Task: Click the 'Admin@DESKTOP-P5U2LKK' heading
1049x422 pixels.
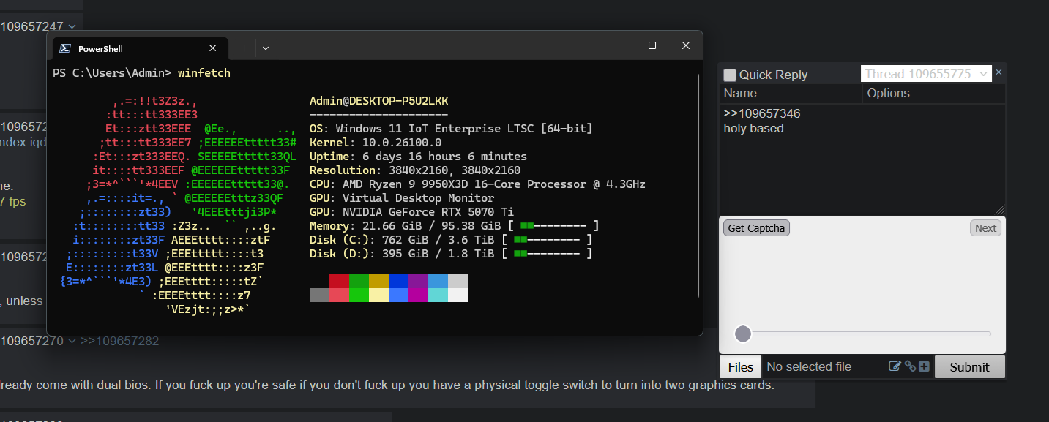Action: [x=378, y=101]
